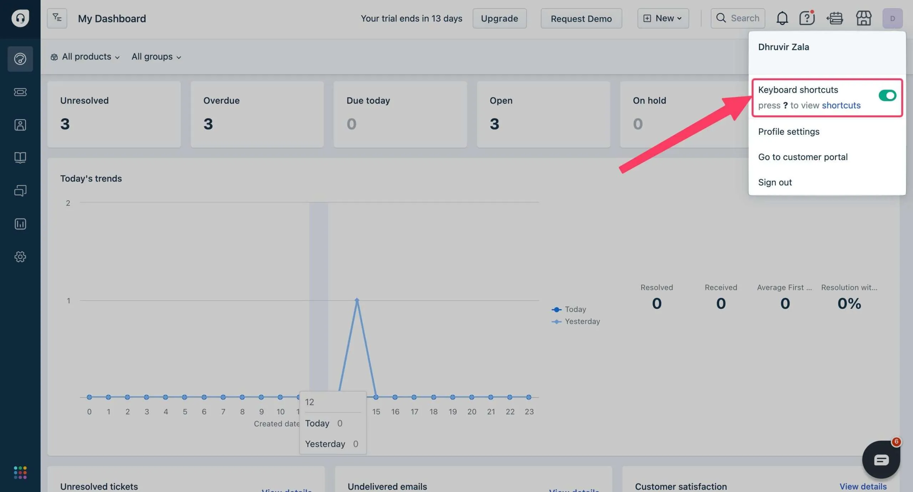Open the help question mark icon
The width and height of the screenshot is (913, 492).
pos(807,18)
